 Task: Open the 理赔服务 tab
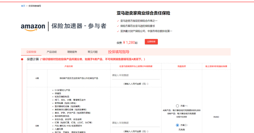(x=72, y=52)
